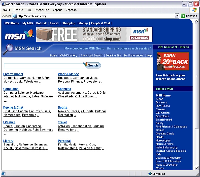Click the Internet Explorer icon in title bar

[3, 4]
